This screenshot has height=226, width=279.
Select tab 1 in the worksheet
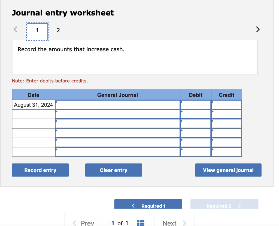(x=37, y=30)
